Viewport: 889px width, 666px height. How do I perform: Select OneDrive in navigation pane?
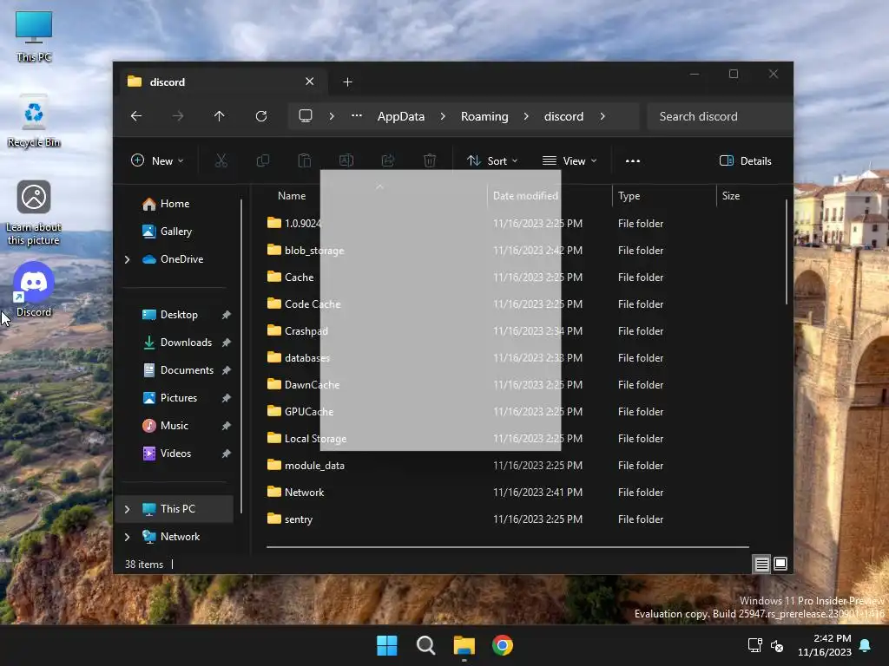(181, 259)
